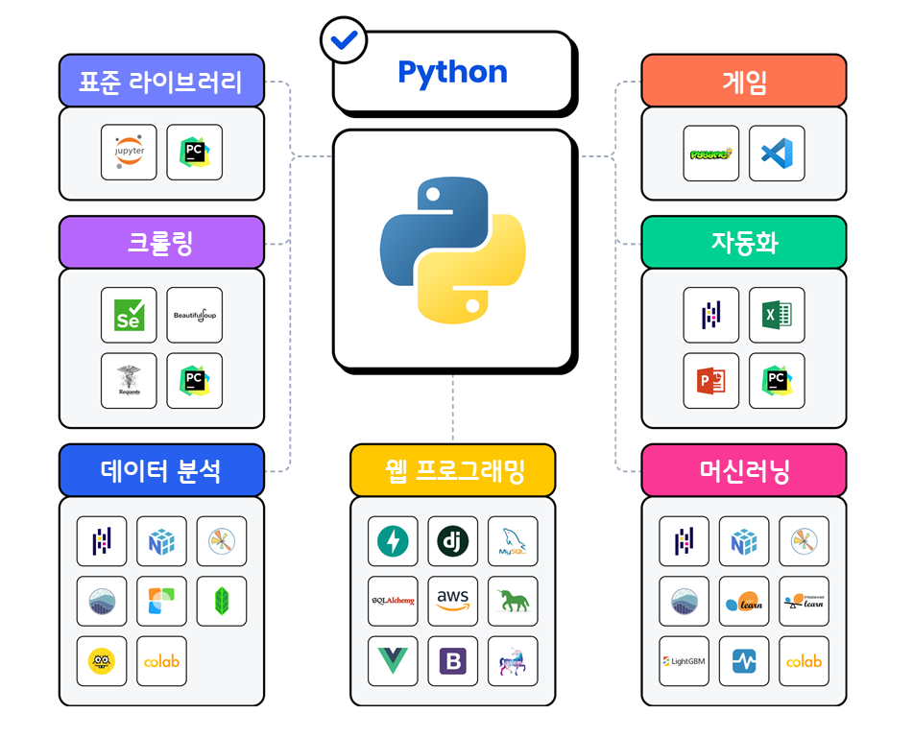Screen dimensions: 913x737
Task: Select the pandas icon under 머신러닝
Action: [x=685, y=541]
